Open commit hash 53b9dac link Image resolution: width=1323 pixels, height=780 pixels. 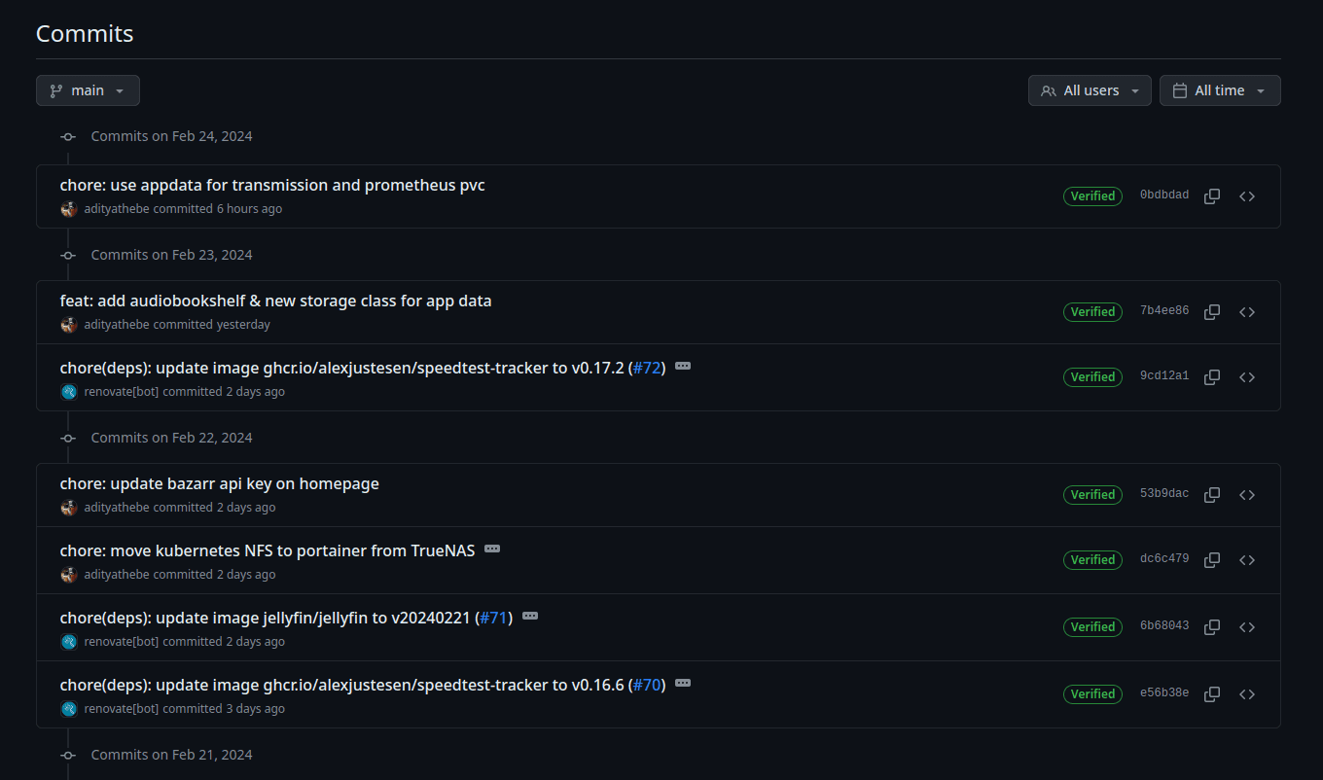(x=1164, y=494)
